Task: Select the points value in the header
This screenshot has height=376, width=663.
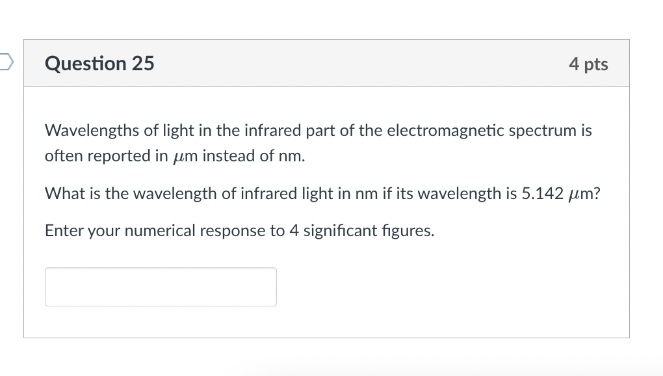Action: tap(589, 63)
